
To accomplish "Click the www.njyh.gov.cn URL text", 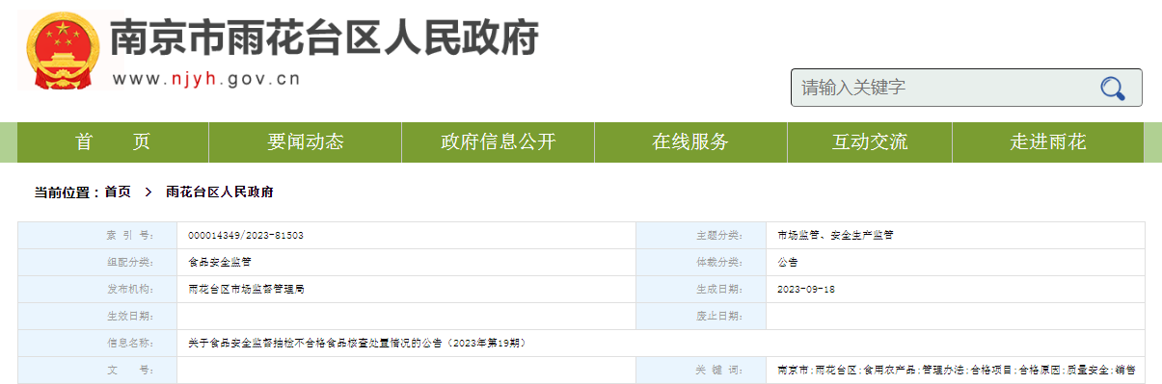I will point(206,79).
